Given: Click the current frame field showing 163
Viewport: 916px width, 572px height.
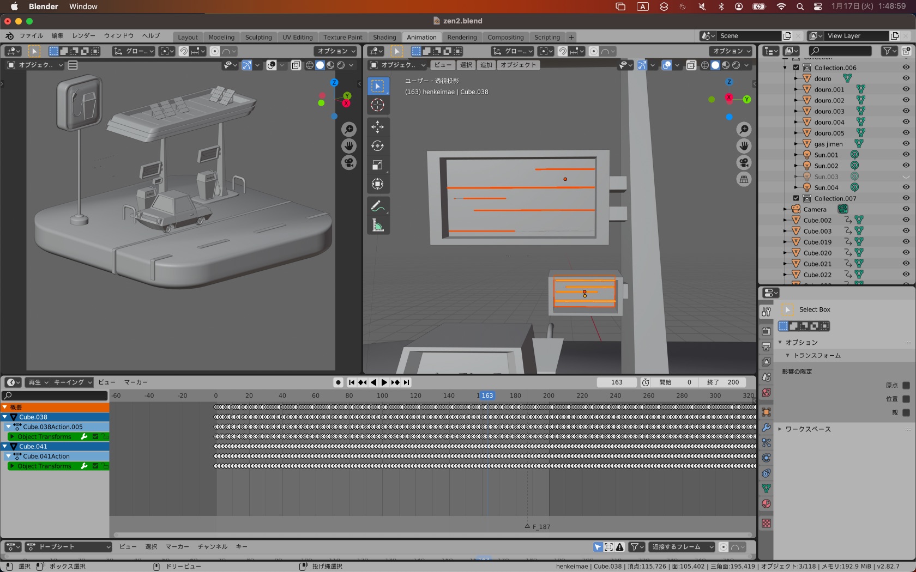Looking at the screenshot, I should (x=617, y=382).
